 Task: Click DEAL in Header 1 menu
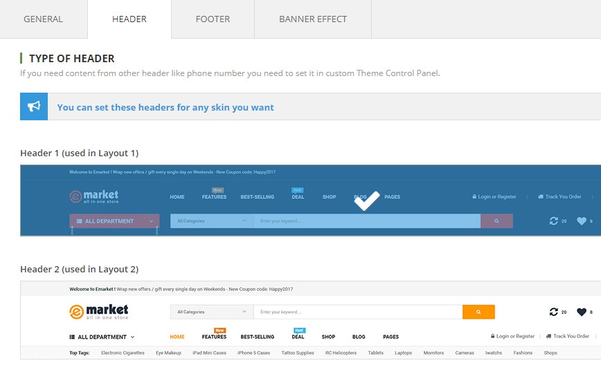coord(298,197)
